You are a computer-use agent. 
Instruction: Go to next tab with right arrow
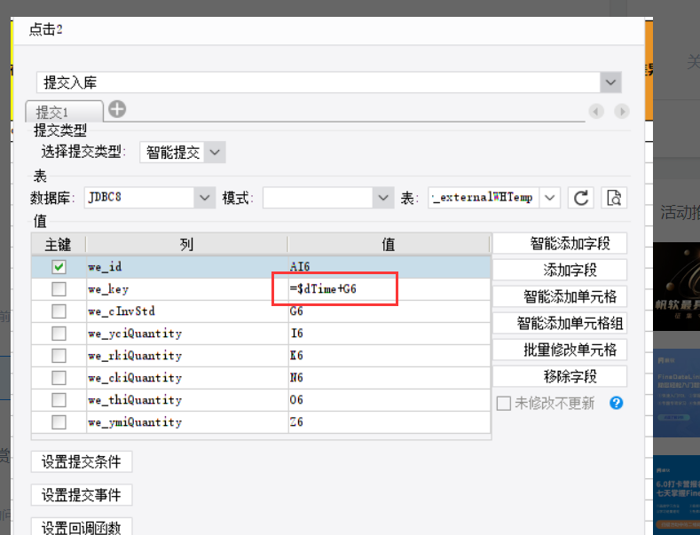(622, 111)
